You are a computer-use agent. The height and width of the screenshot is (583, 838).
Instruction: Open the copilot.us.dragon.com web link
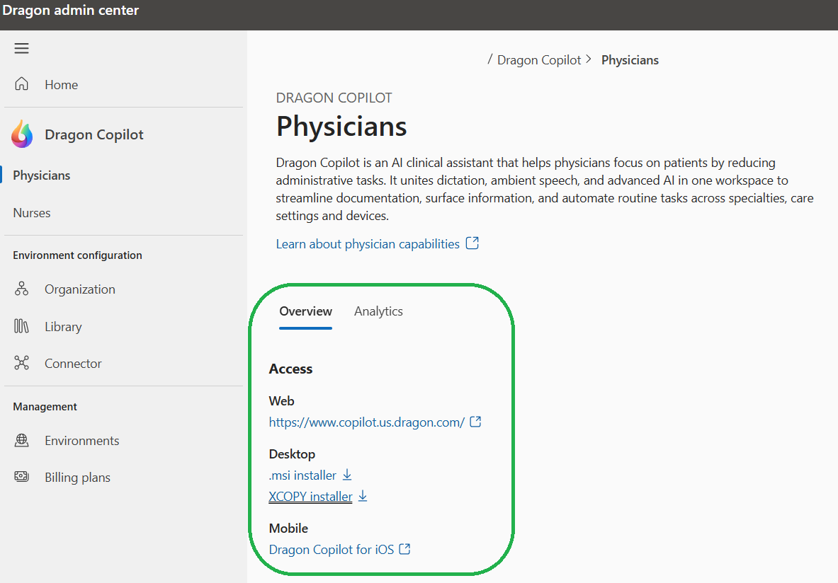[366, 422]
